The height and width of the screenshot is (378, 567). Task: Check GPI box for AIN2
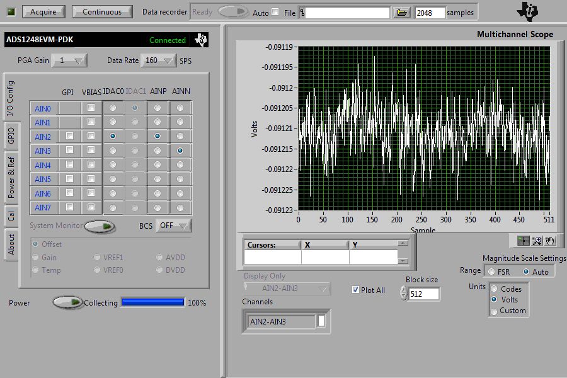point(69,136)
